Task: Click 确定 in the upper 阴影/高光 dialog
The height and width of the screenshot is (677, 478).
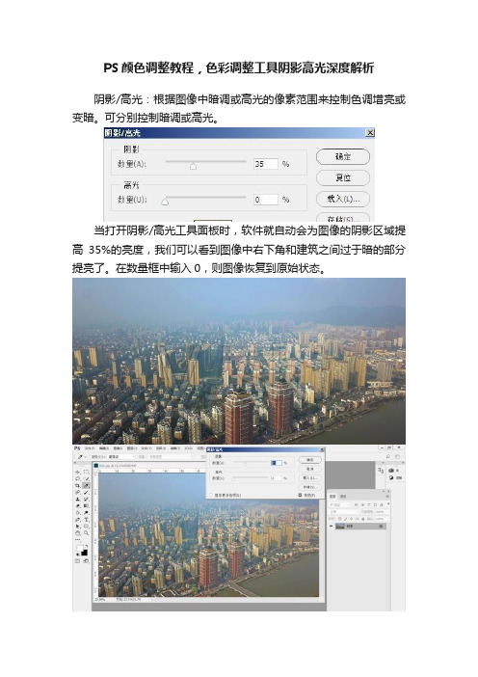Action: click(343, 156)
